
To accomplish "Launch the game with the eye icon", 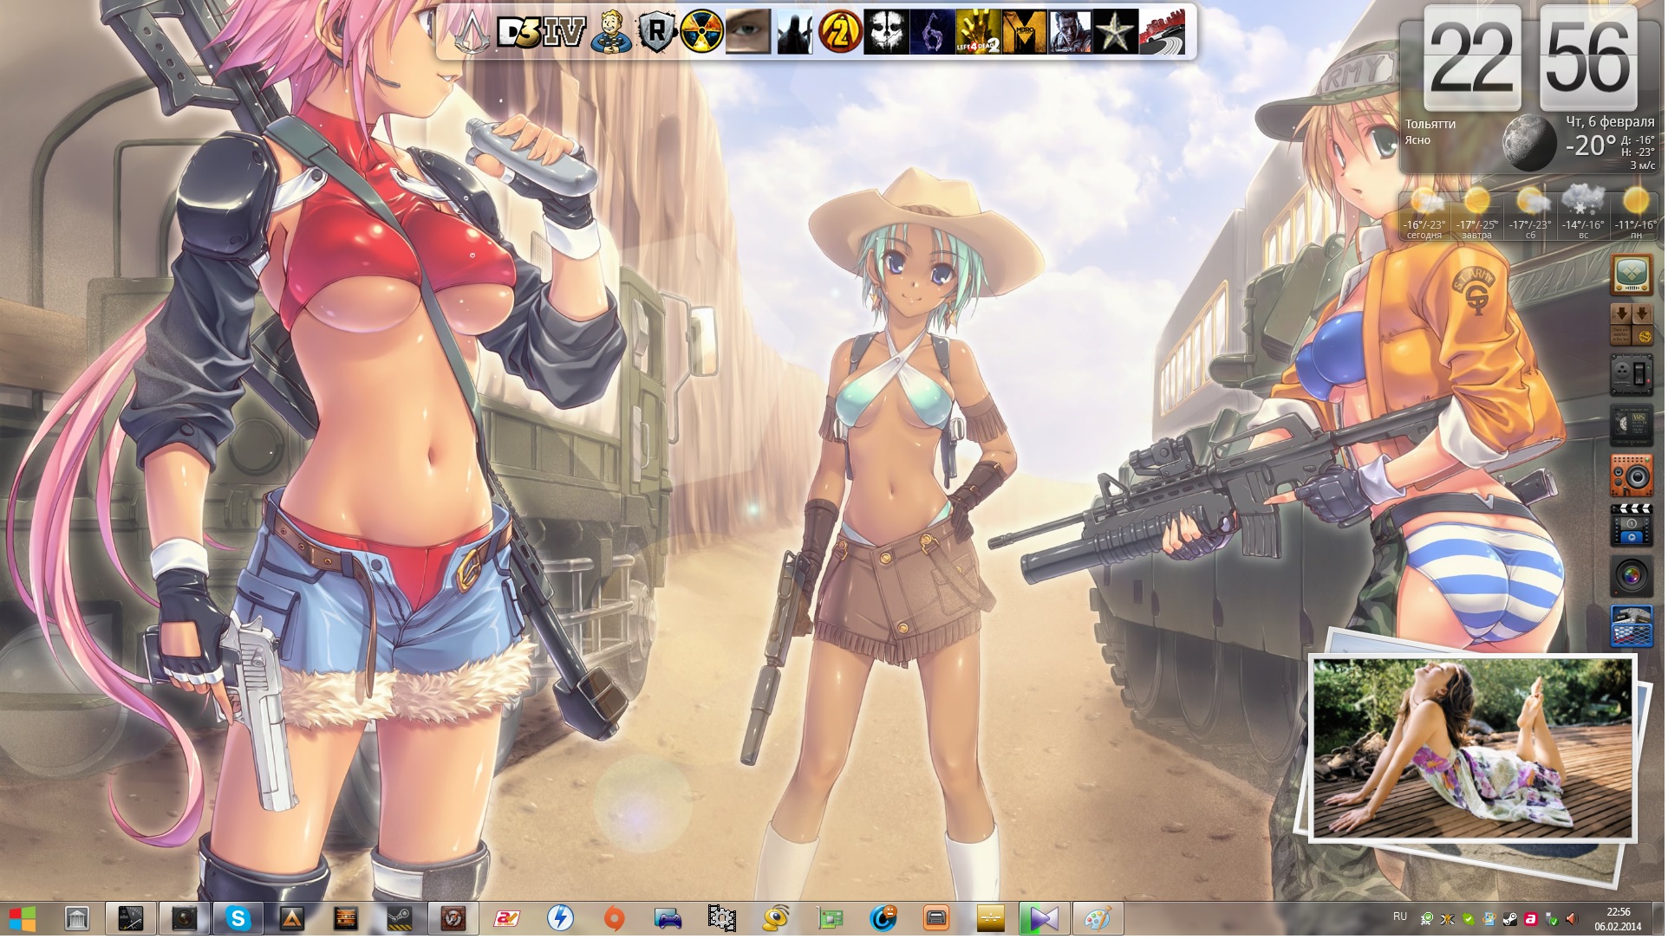I will click(x=749, y=33).
